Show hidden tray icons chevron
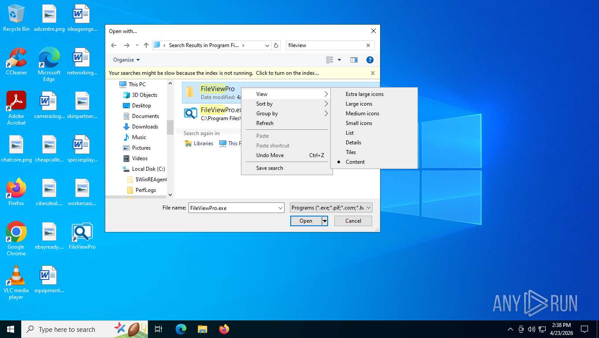This screenshot has height=338, width=599. tap(510, 329)
